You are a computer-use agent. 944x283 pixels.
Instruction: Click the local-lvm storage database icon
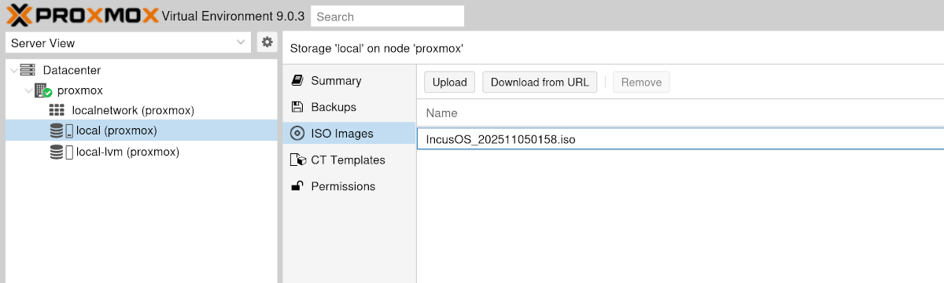pyautogui.click(x=57, y=152)
